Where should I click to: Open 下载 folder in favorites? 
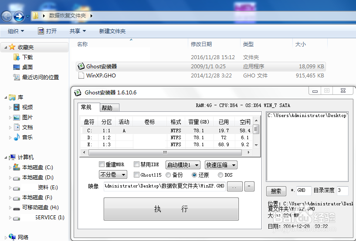(23, 57)
